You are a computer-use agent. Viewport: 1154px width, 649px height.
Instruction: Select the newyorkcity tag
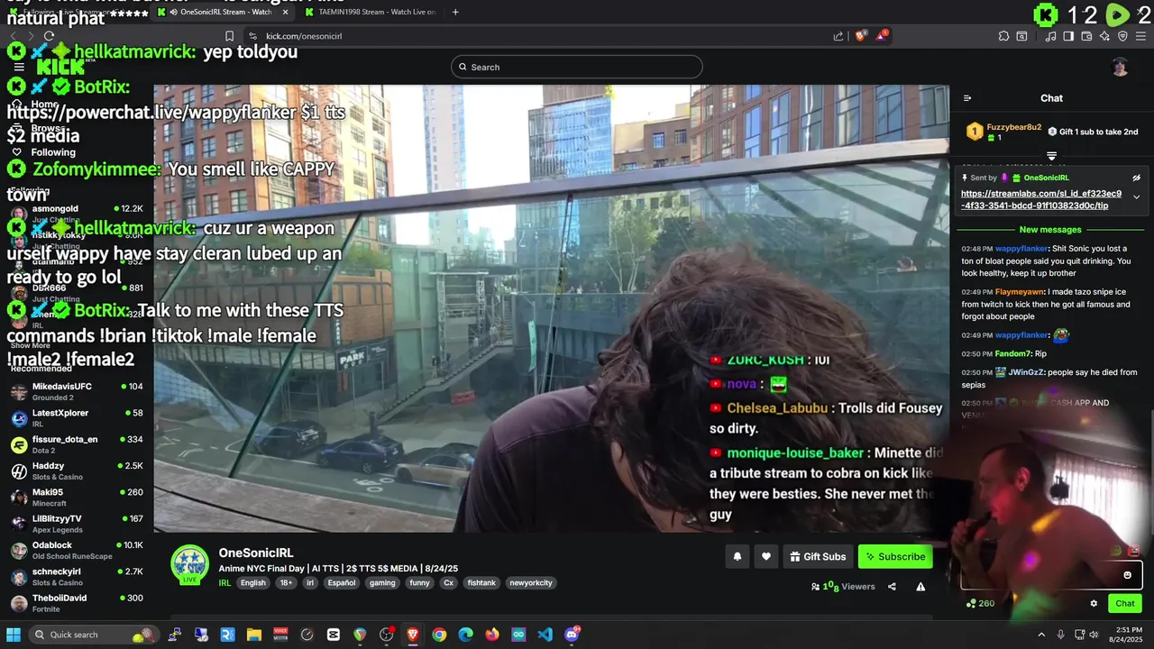530,583
